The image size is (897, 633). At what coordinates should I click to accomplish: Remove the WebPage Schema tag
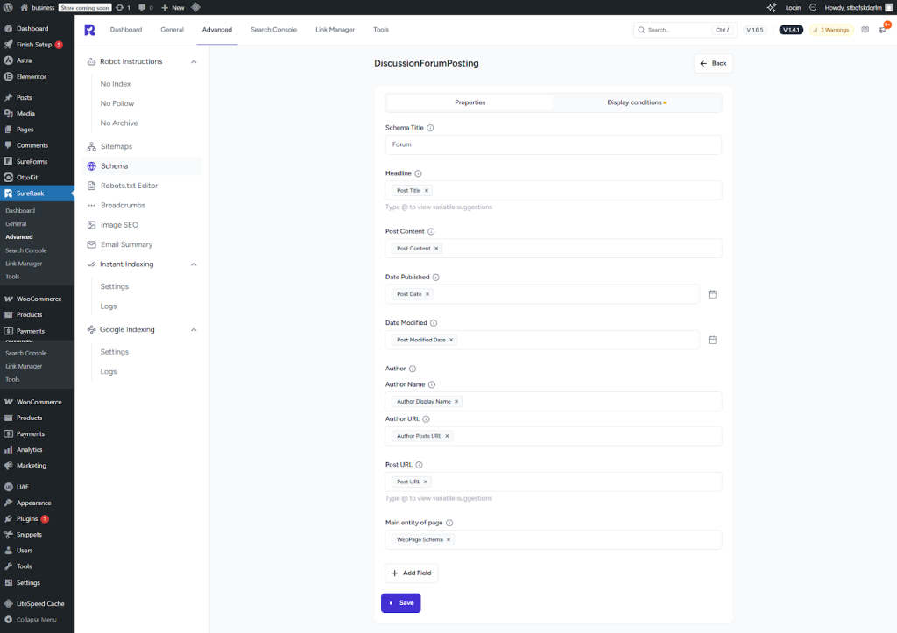pyautogui.click(x=448, y=539)
